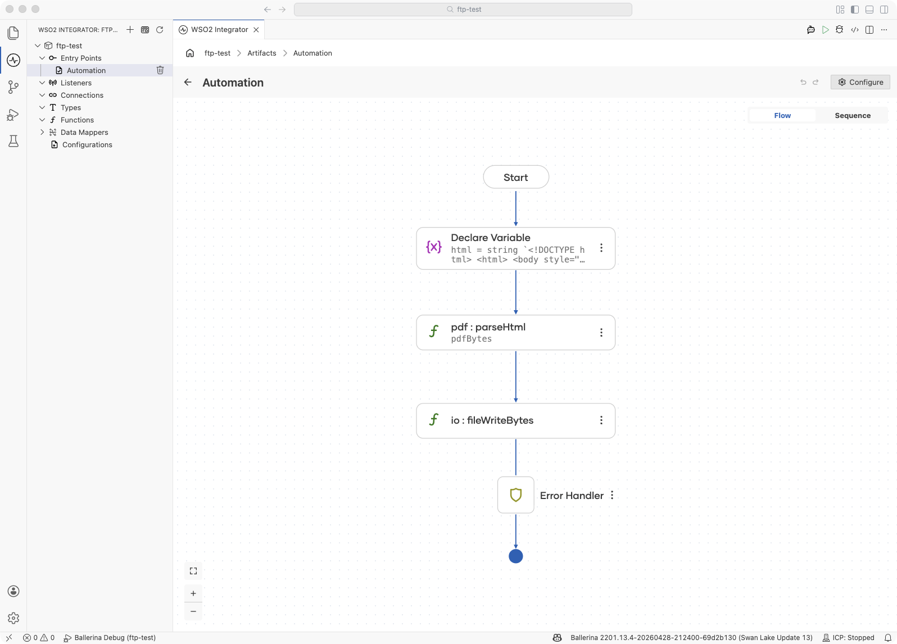Refresh the WSO2 Integrator project tree
Screen dimensions: 897x644
(160, 30)
